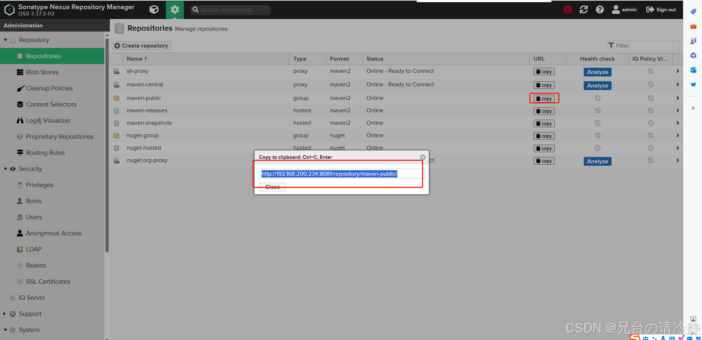Open the ali-proxy row chevron

point(677,71)
